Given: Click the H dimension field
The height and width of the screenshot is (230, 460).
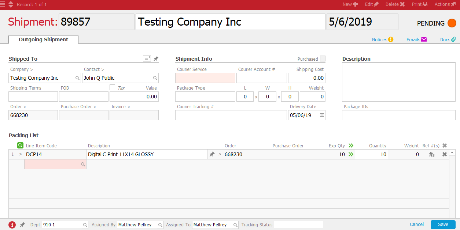Looking at the screenshot, I should pyautogui.click(x=290, y=97).
